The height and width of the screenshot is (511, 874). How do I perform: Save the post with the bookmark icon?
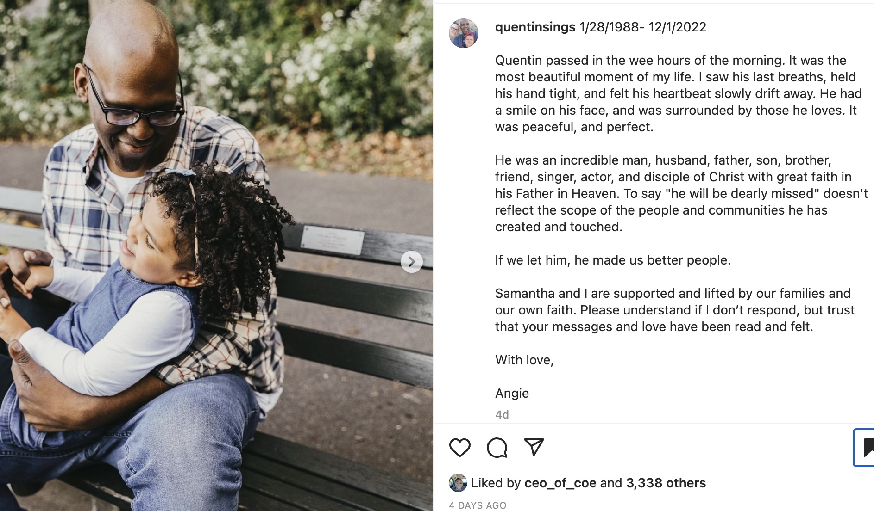click(865, 448)
